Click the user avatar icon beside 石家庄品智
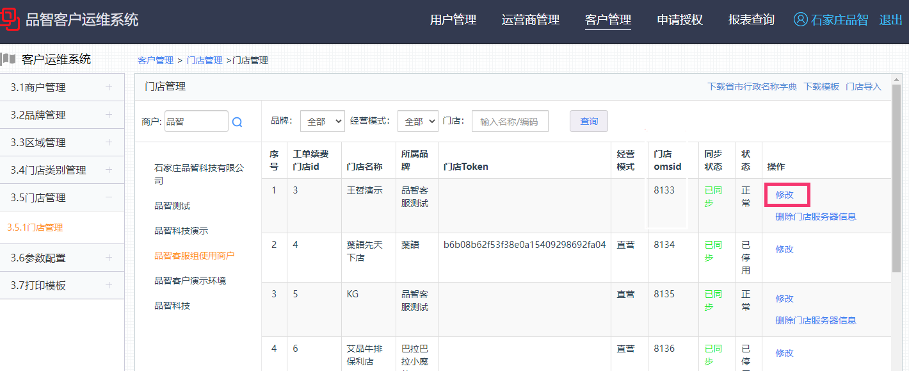This screenshot has width=909, height=371. 800,19
